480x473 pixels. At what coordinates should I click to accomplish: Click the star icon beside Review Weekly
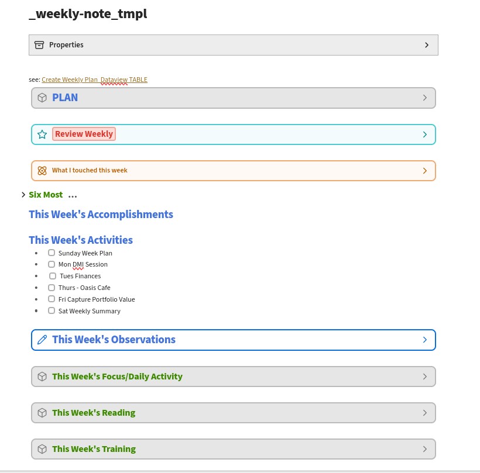(x=42, y=134)
